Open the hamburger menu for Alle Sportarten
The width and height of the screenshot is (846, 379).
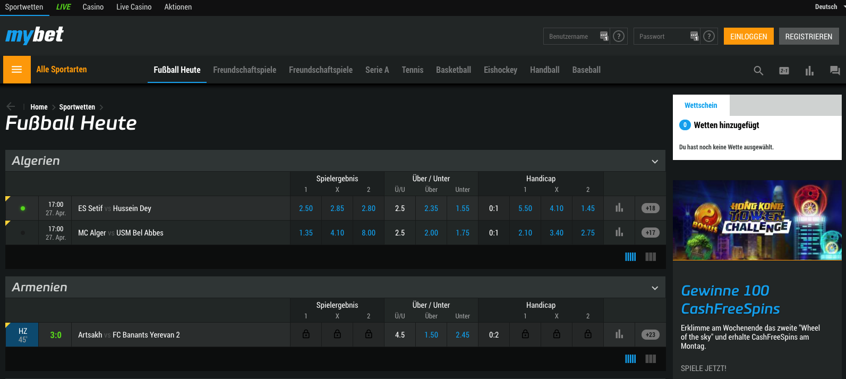[16, 70]
